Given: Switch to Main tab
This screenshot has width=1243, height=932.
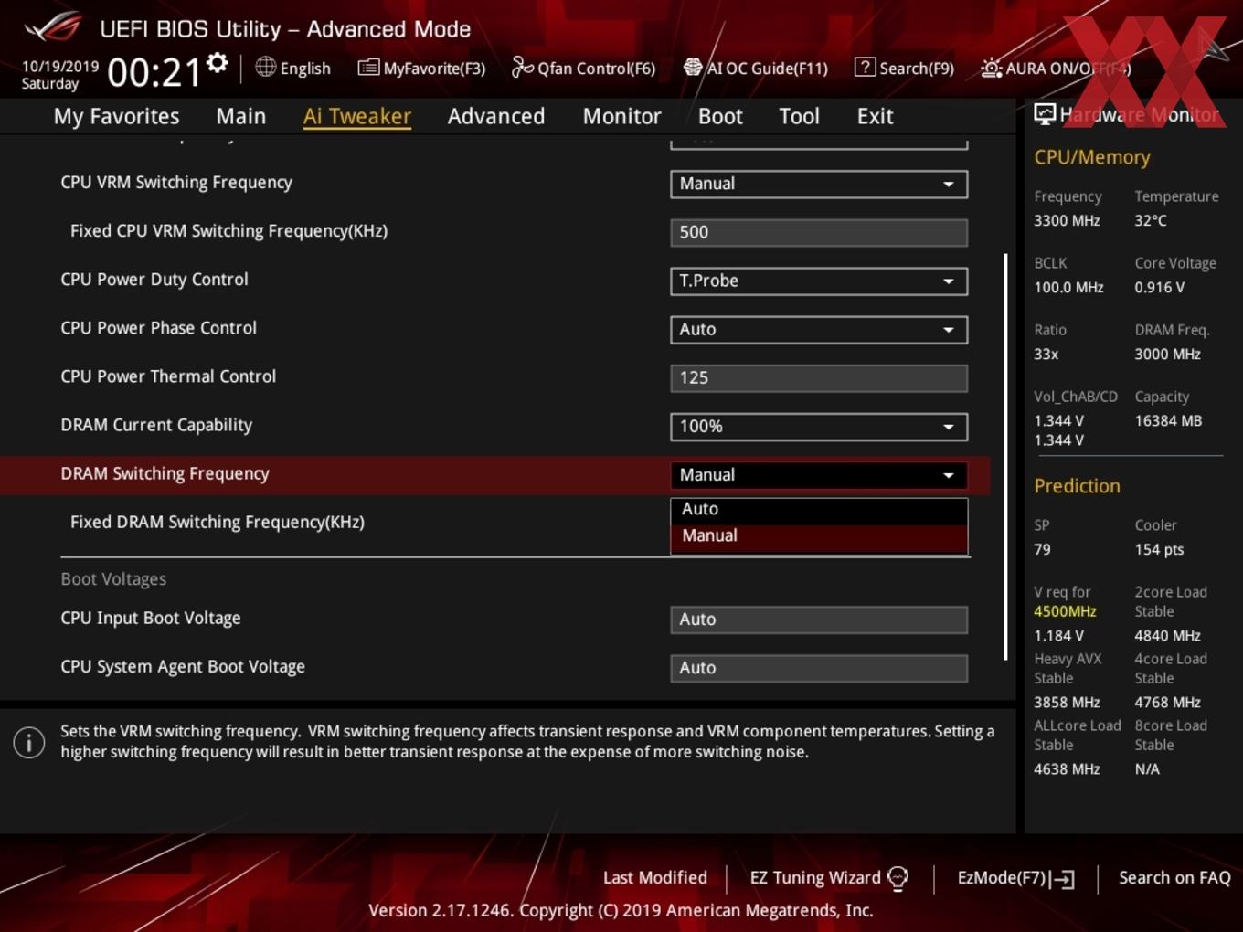Looking at the screenshot, I should pyautogui.click(x=241, y=116).
